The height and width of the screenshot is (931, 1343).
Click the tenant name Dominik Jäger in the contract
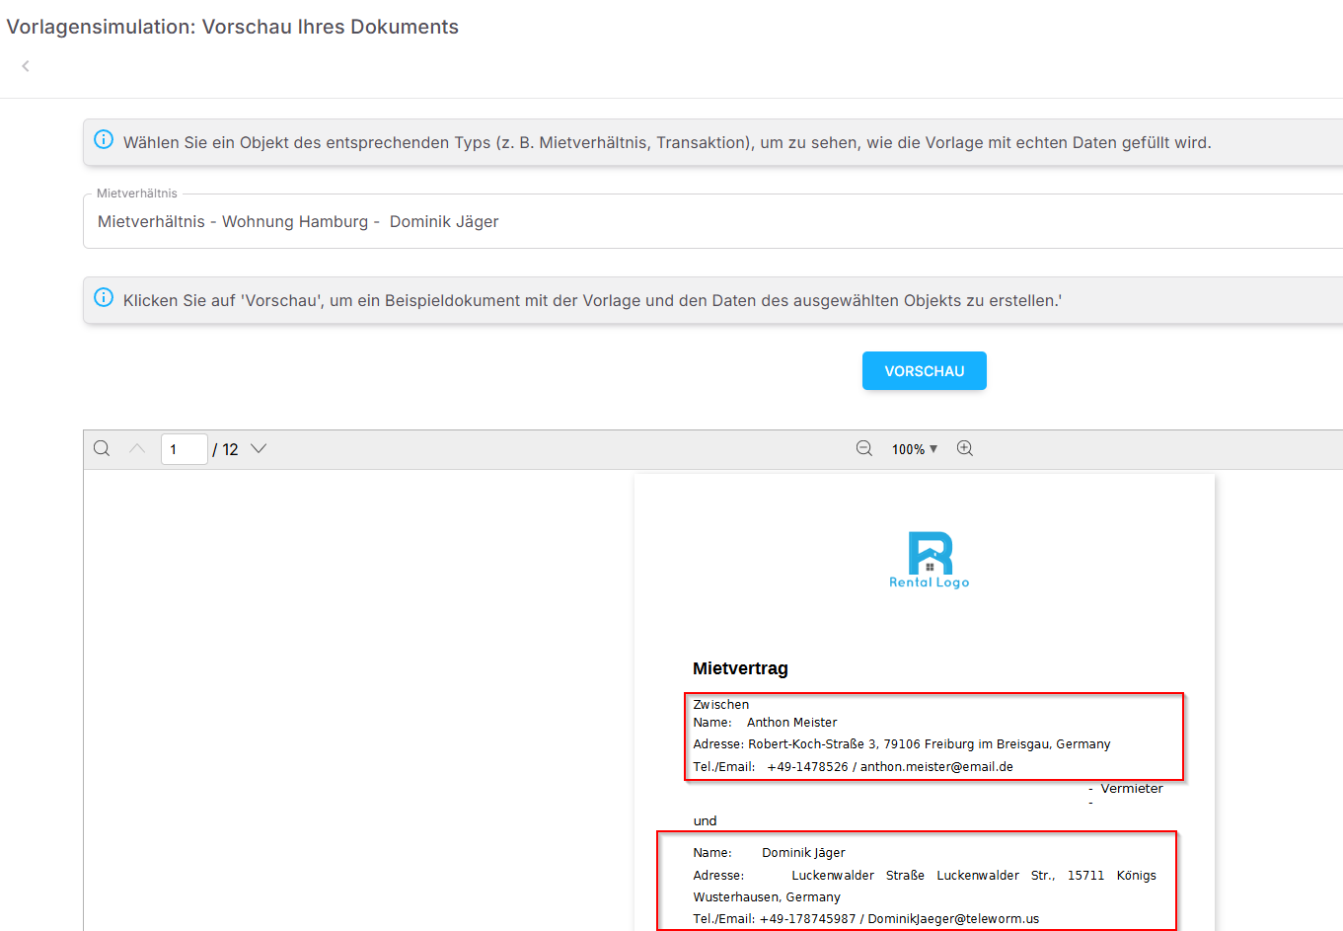(803, 853)
